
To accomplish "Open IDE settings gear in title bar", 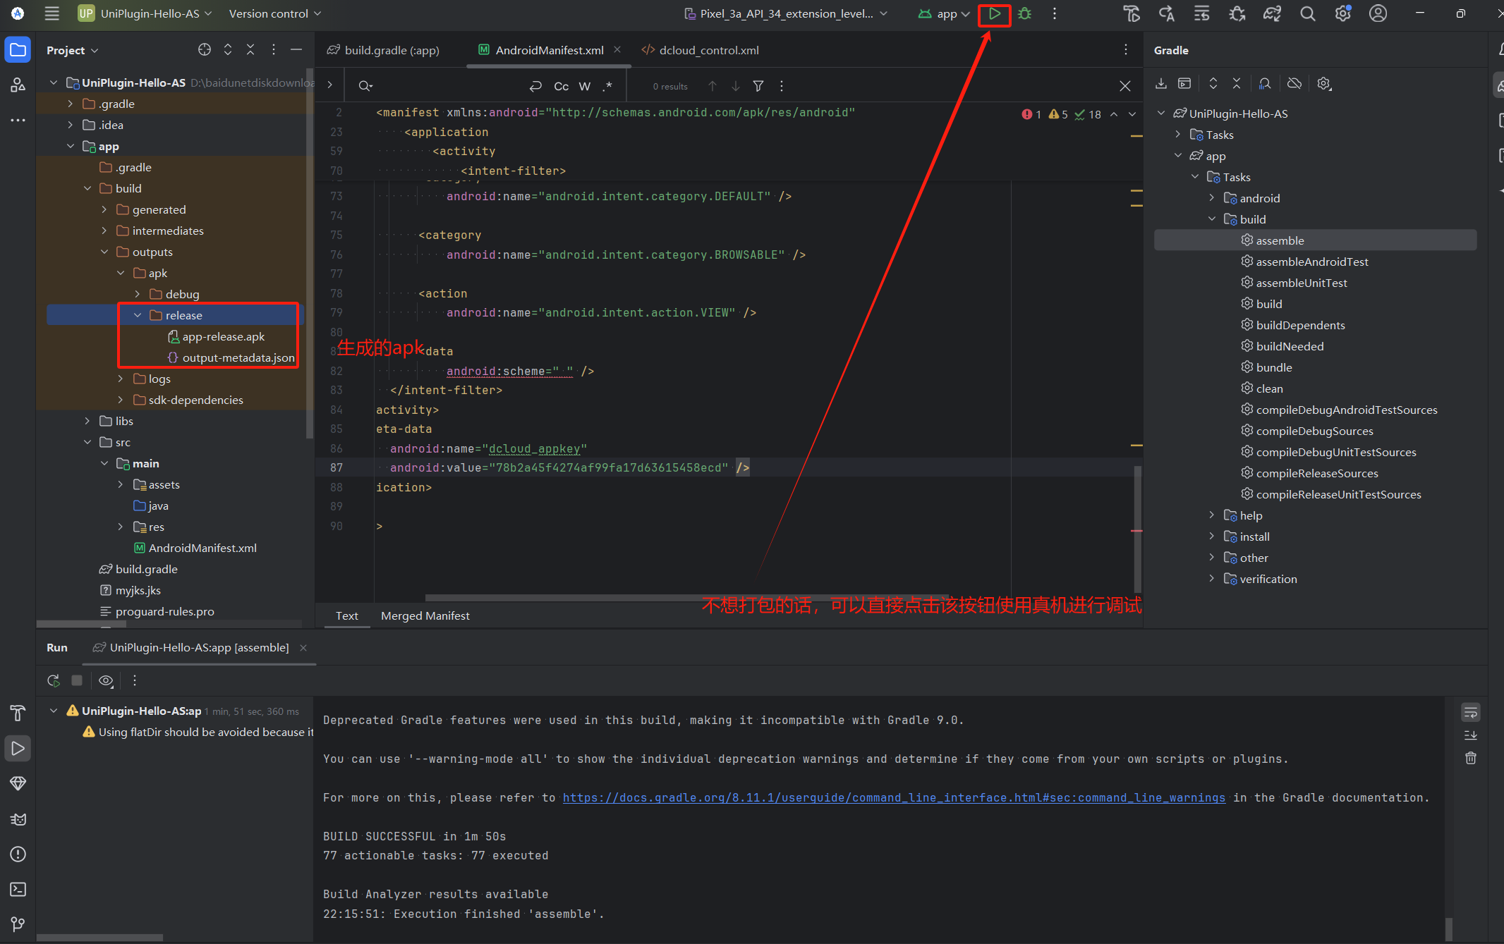I will (1342, 13).
